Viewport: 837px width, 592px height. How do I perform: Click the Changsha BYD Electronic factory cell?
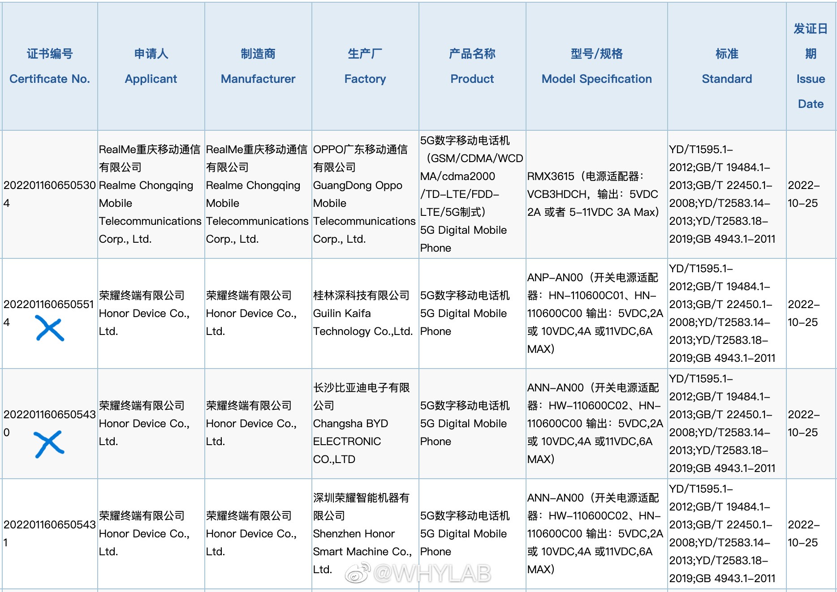[361, 423]
